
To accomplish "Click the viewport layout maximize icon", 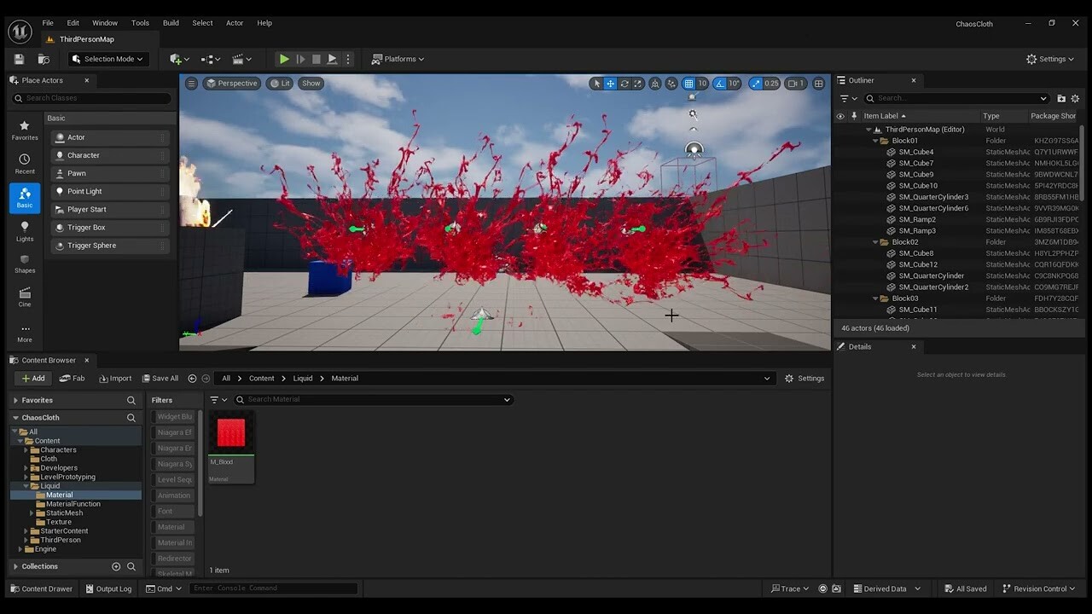I will pyautogui.click(x=818, y=84).
